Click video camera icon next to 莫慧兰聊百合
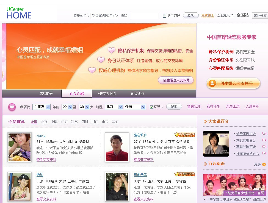Image resolution: width=268 pixels, height=203 pixels. (264, 146)
